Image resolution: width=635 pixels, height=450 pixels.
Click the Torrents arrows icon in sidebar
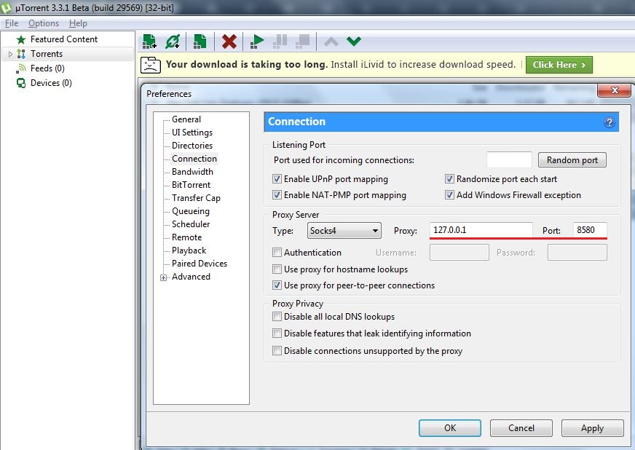tap(21, 54)
